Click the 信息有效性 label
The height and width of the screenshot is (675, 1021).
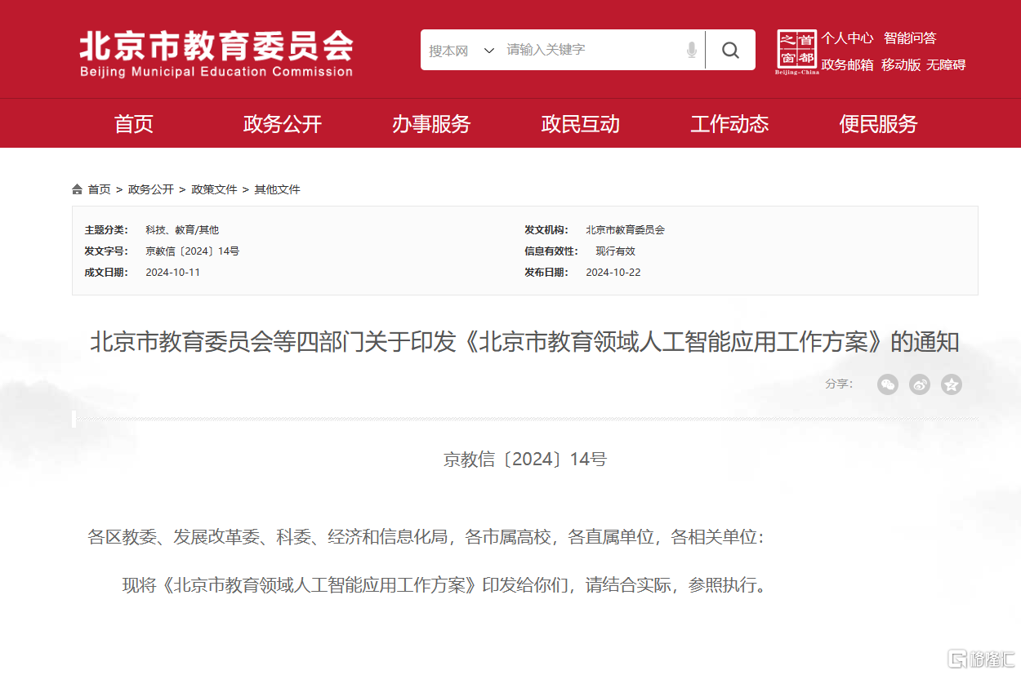[x=551, y=251]
